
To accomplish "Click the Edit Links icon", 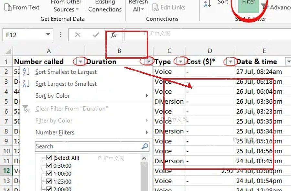I will [155, 7].
